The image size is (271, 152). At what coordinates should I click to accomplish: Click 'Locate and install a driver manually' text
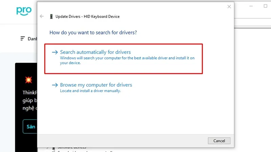pyautogui.click(x=90, y=91)
